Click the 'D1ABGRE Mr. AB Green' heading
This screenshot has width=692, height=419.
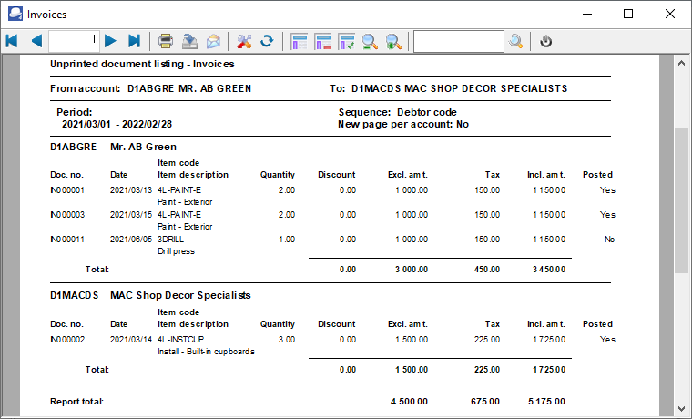pos(114,147)
